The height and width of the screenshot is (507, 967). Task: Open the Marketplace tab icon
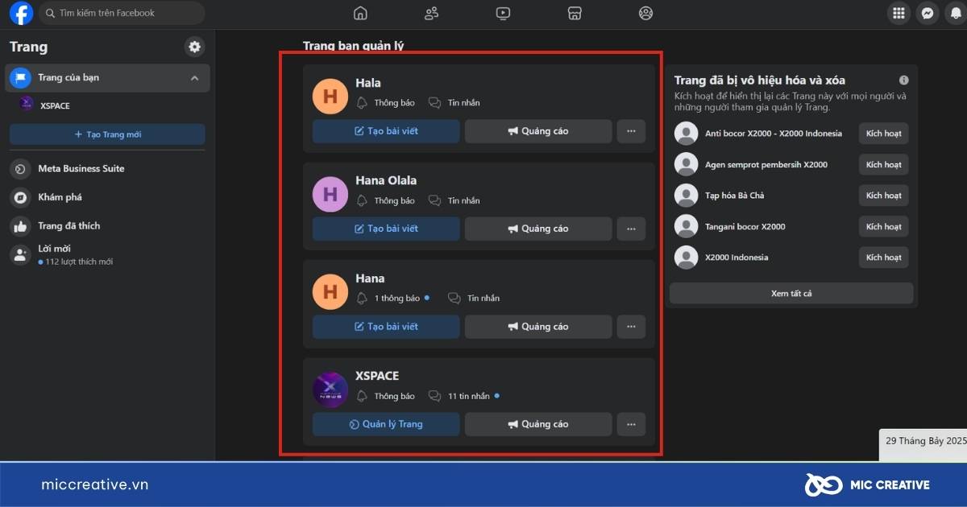[x=575, y=13]
